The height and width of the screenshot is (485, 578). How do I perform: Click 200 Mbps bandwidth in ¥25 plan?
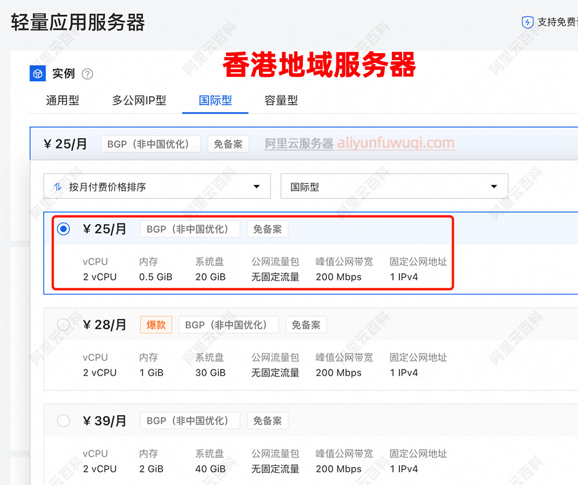pyautogui.click(x=338, y=277)
